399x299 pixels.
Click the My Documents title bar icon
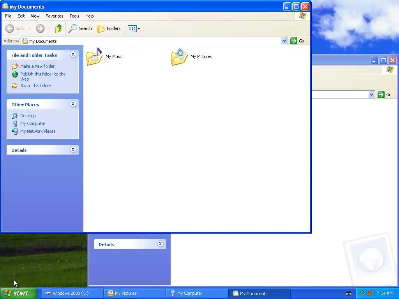pyautogui.click(x=5, y=6)
